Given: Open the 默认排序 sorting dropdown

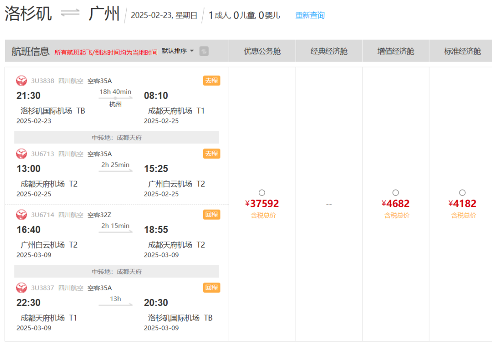Looking at the screenshot, I should tap(178, 51).
